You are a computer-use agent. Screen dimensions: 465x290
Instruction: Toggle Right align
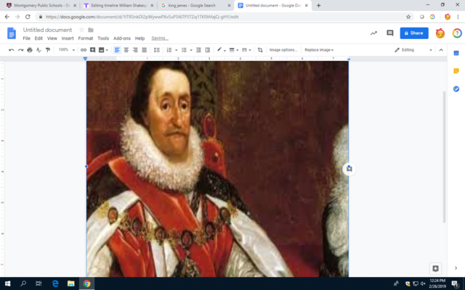point(135,50)
